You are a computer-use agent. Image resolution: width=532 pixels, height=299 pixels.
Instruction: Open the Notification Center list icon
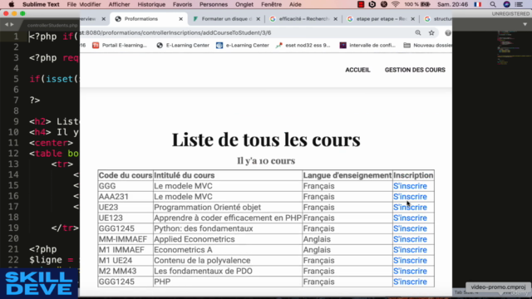[519, 4]
